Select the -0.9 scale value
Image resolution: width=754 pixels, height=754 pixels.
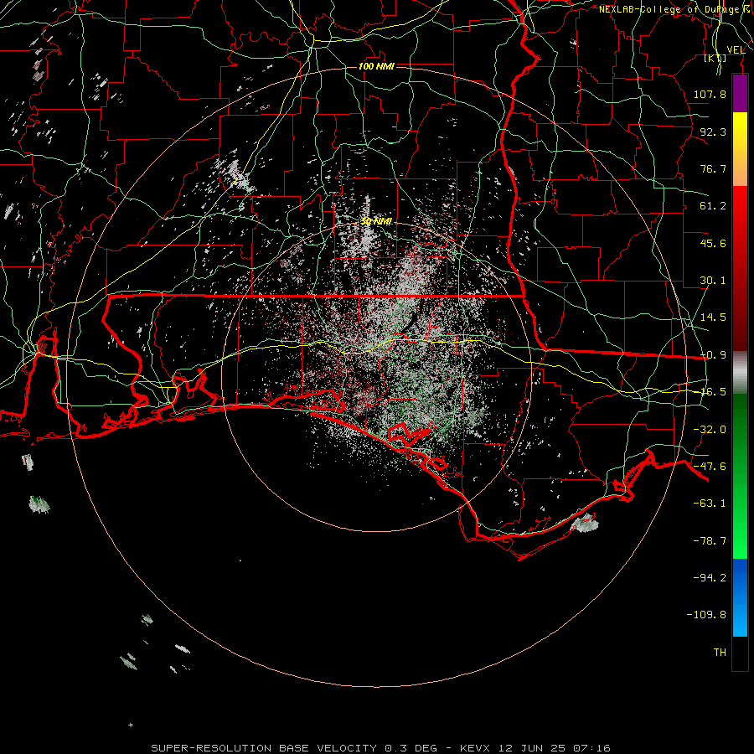pyautogui.click(x=713, y=355)
